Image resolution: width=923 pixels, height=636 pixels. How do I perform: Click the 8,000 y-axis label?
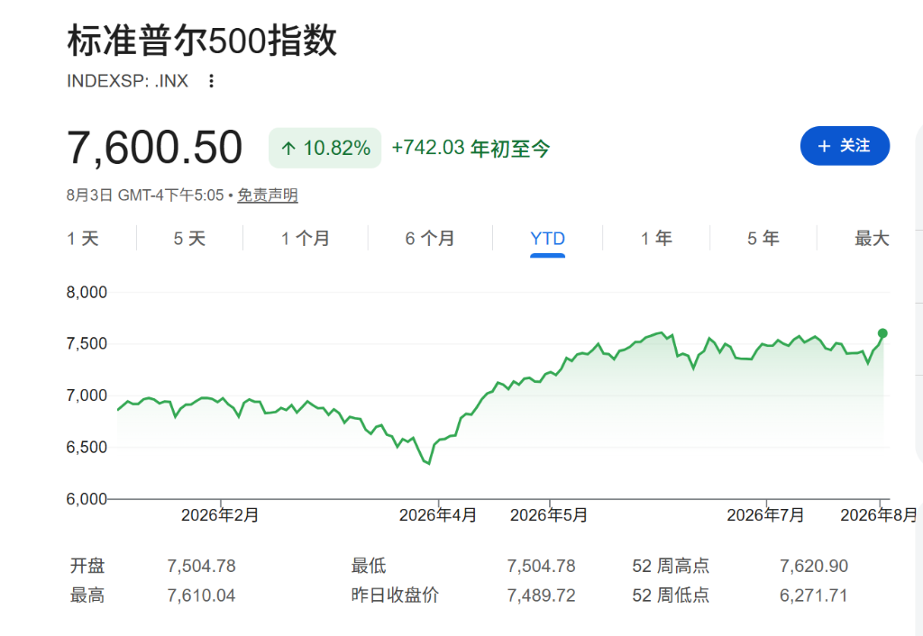click(87, 293)
